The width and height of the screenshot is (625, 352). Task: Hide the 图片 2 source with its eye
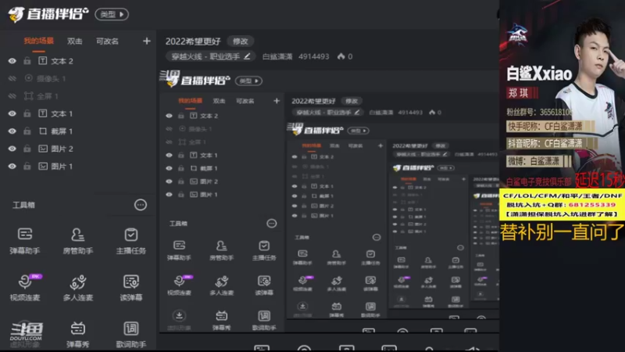tap(12, 149)
